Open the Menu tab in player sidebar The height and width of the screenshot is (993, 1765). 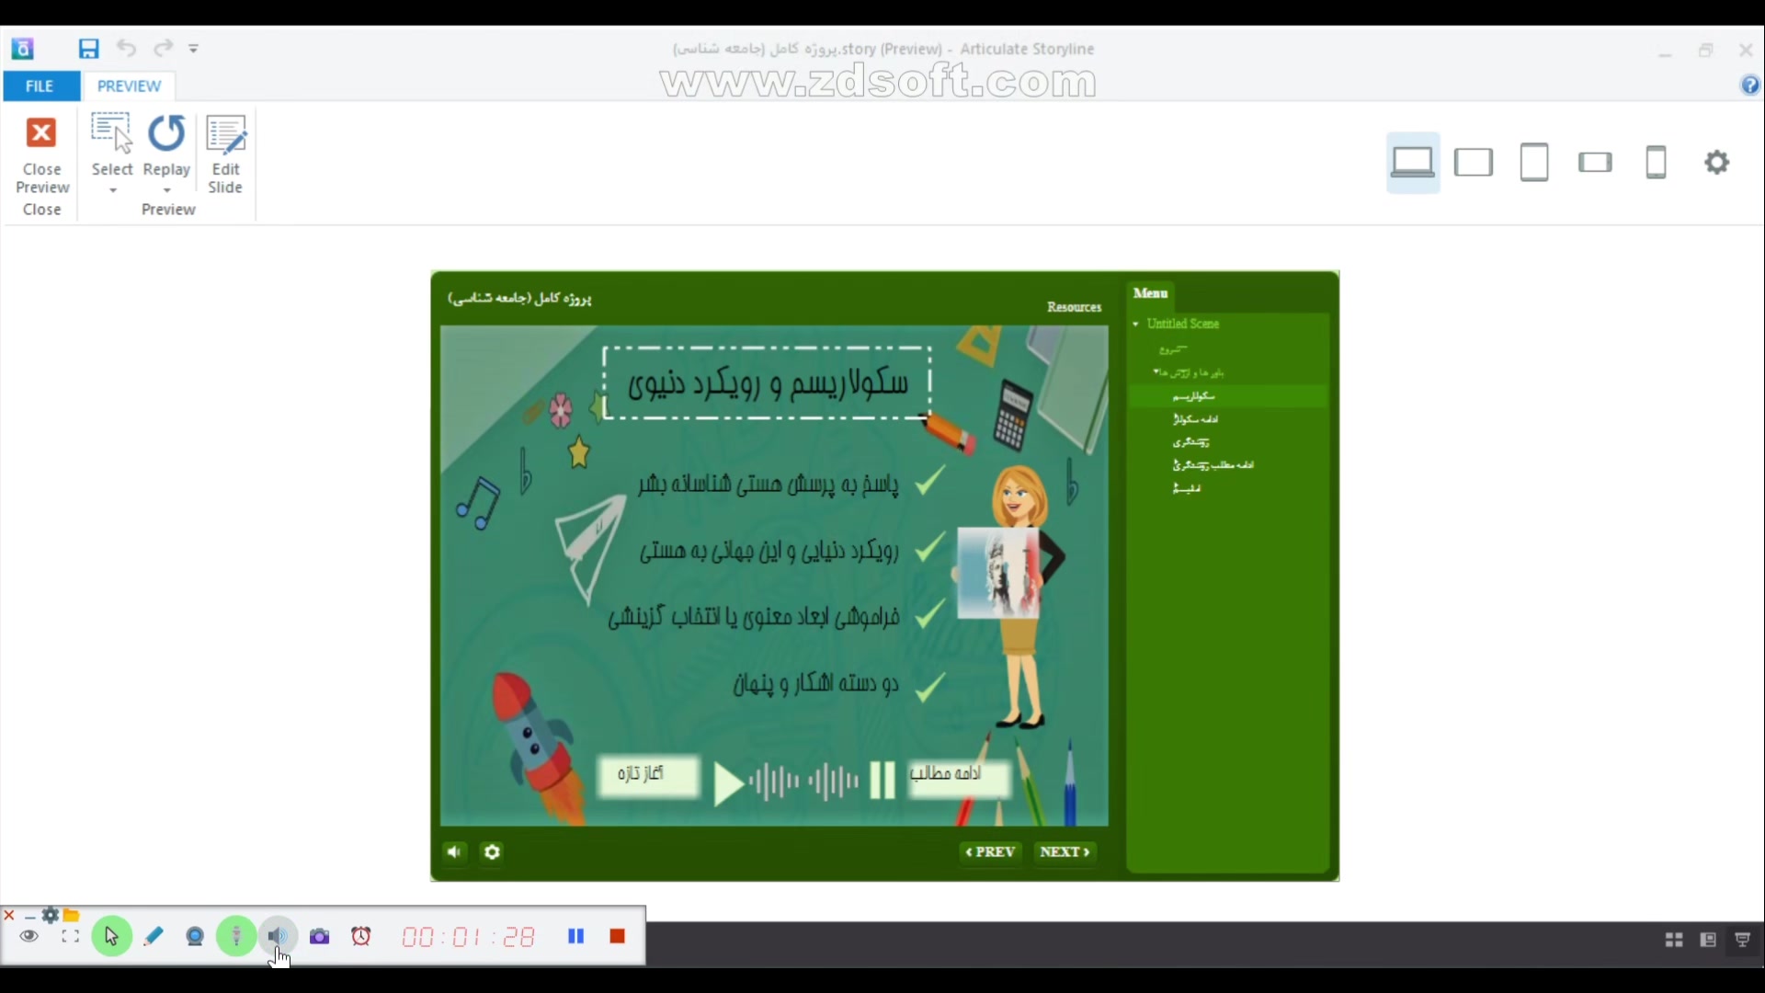click(1150, 293)
